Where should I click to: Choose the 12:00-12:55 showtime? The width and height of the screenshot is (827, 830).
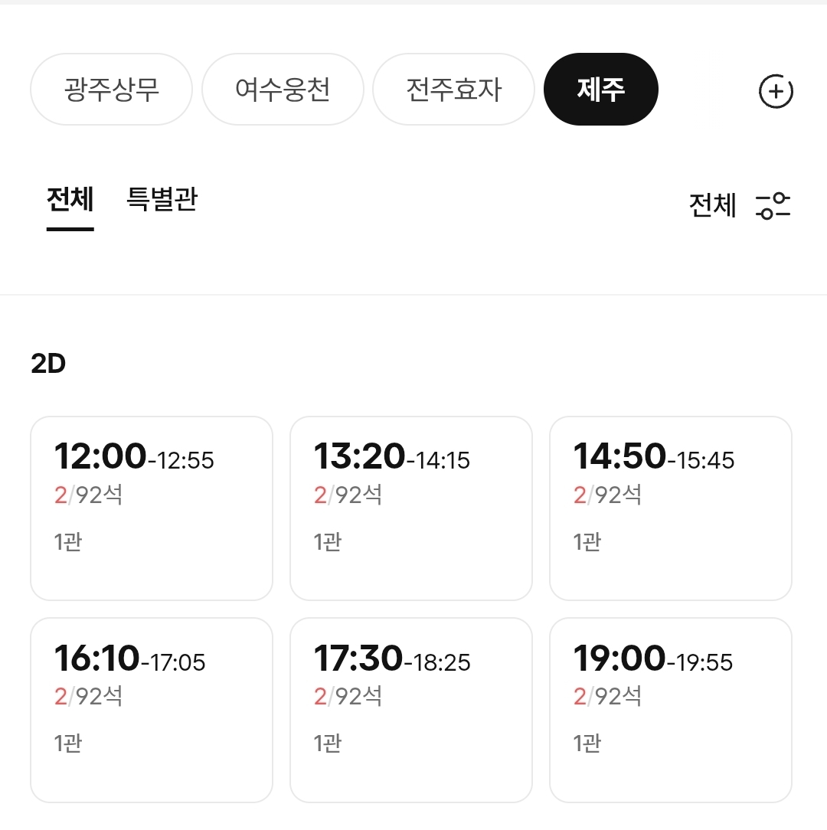coord(152,508)
